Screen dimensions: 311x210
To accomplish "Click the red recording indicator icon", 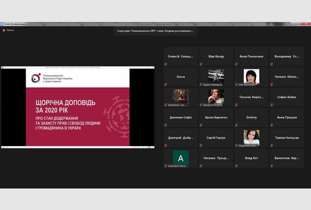I will pos(4,30).
